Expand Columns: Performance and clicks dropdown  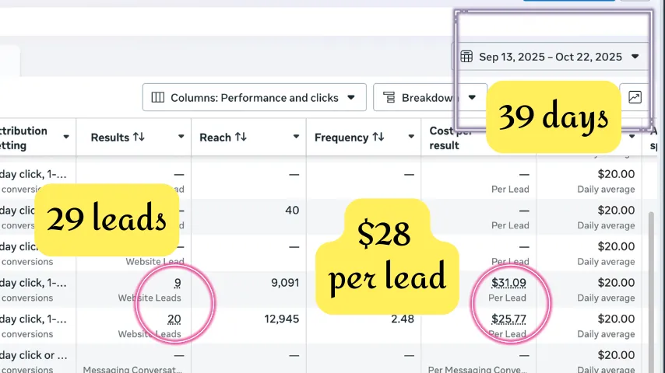pos(254,98)
